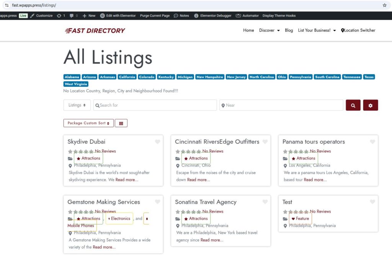Click the Fast Directory logo
Viewport: 392px width, 259px height.
click(95, 31)
